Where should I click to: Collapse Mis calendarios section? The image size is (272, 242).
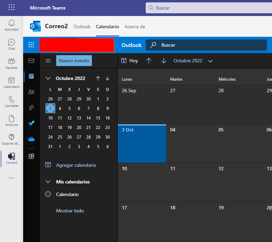(x=48, y=182)
